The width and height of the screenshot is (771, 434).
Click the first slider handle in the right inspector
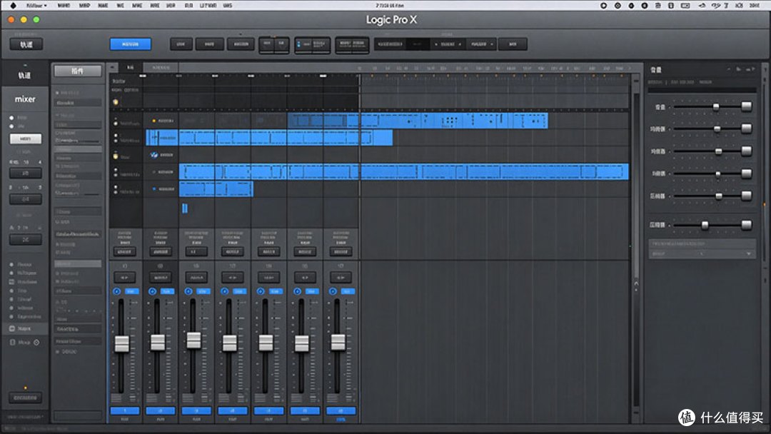coord(716,106)
